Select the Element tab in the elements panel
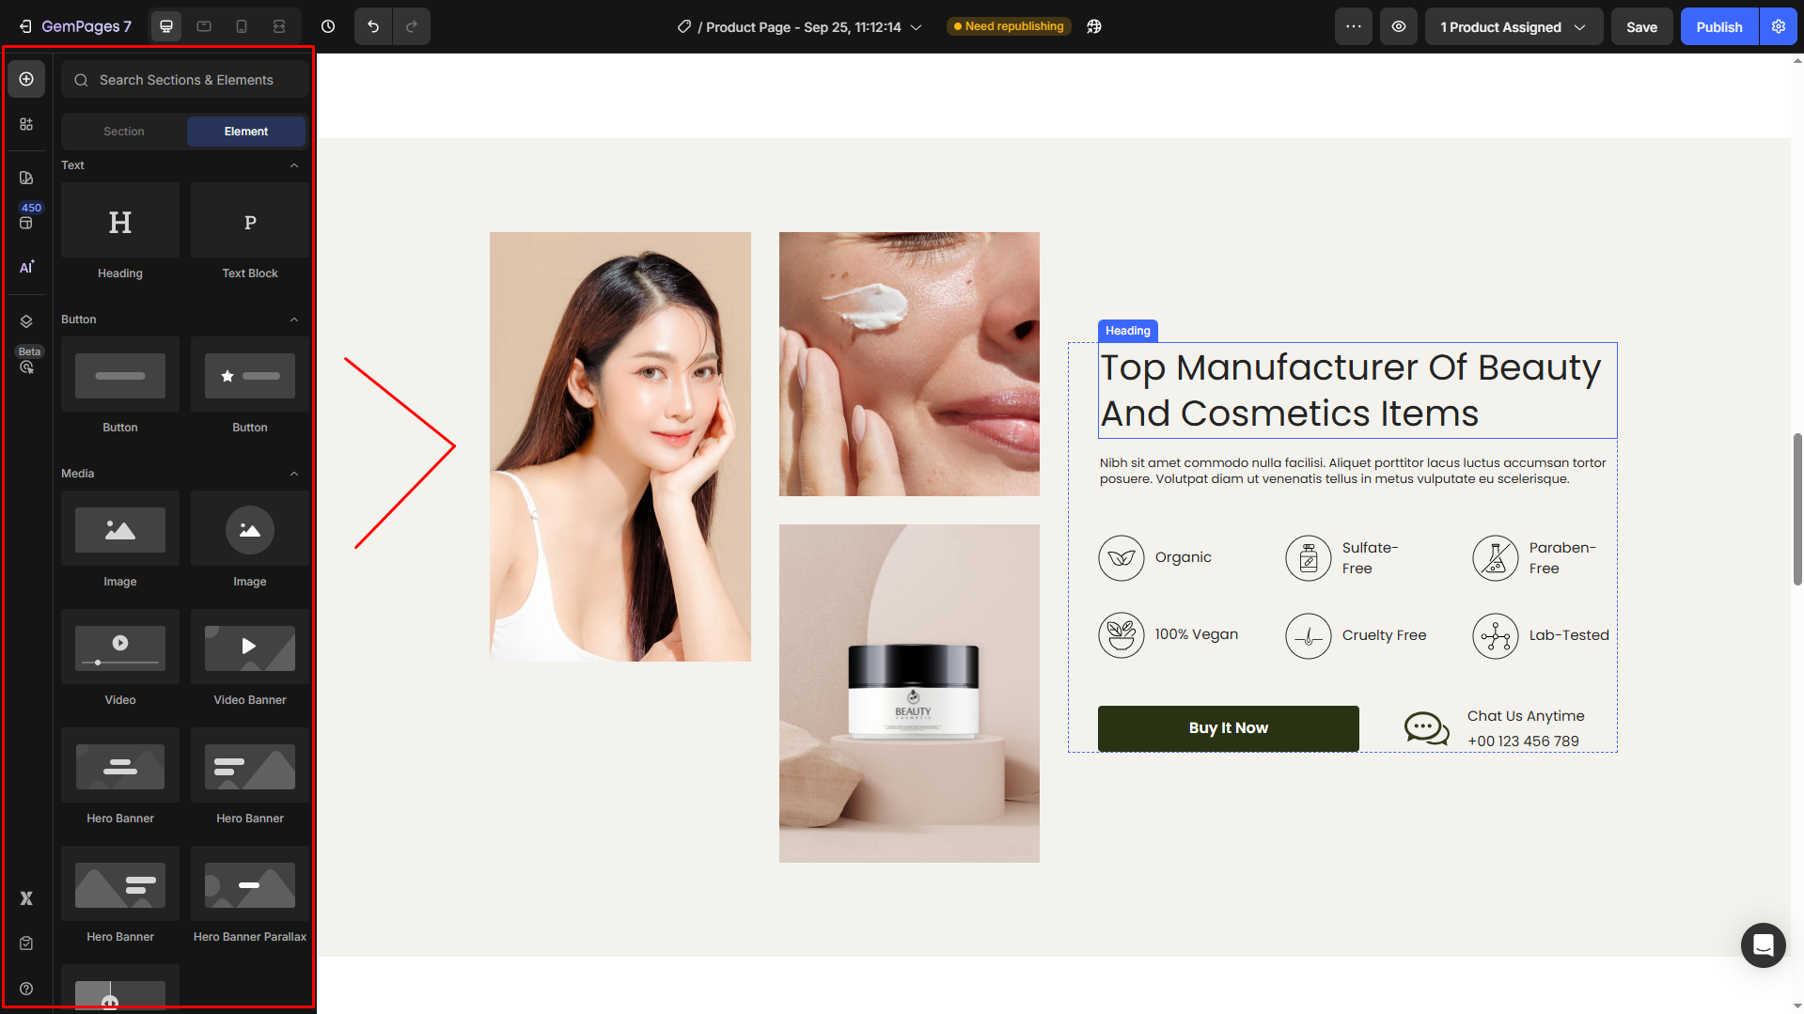Viewport: 1804px width, 1014px height. pyautogui.click(x=246, y=132)
